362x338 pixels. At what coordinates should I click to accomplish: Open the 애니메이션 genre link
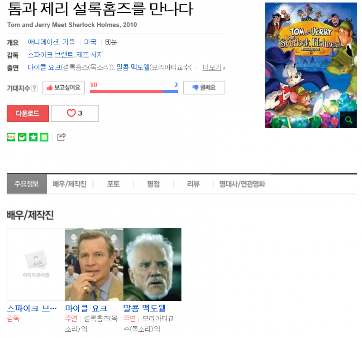click(x=43, y=42)
